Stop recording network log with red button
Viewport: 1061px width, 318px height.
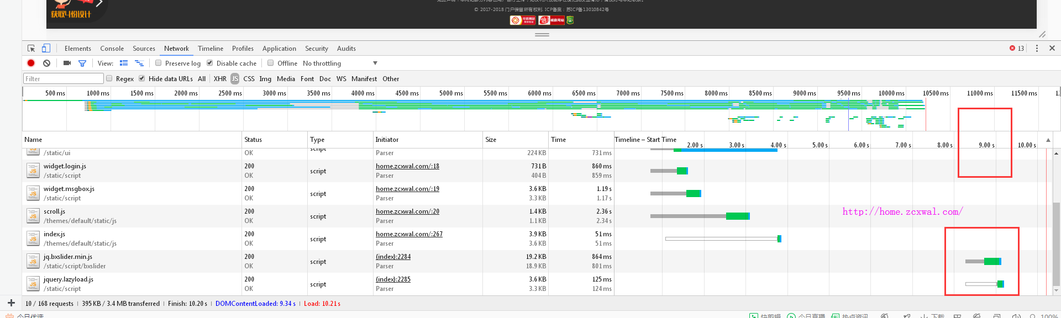(x=31, y=63)
